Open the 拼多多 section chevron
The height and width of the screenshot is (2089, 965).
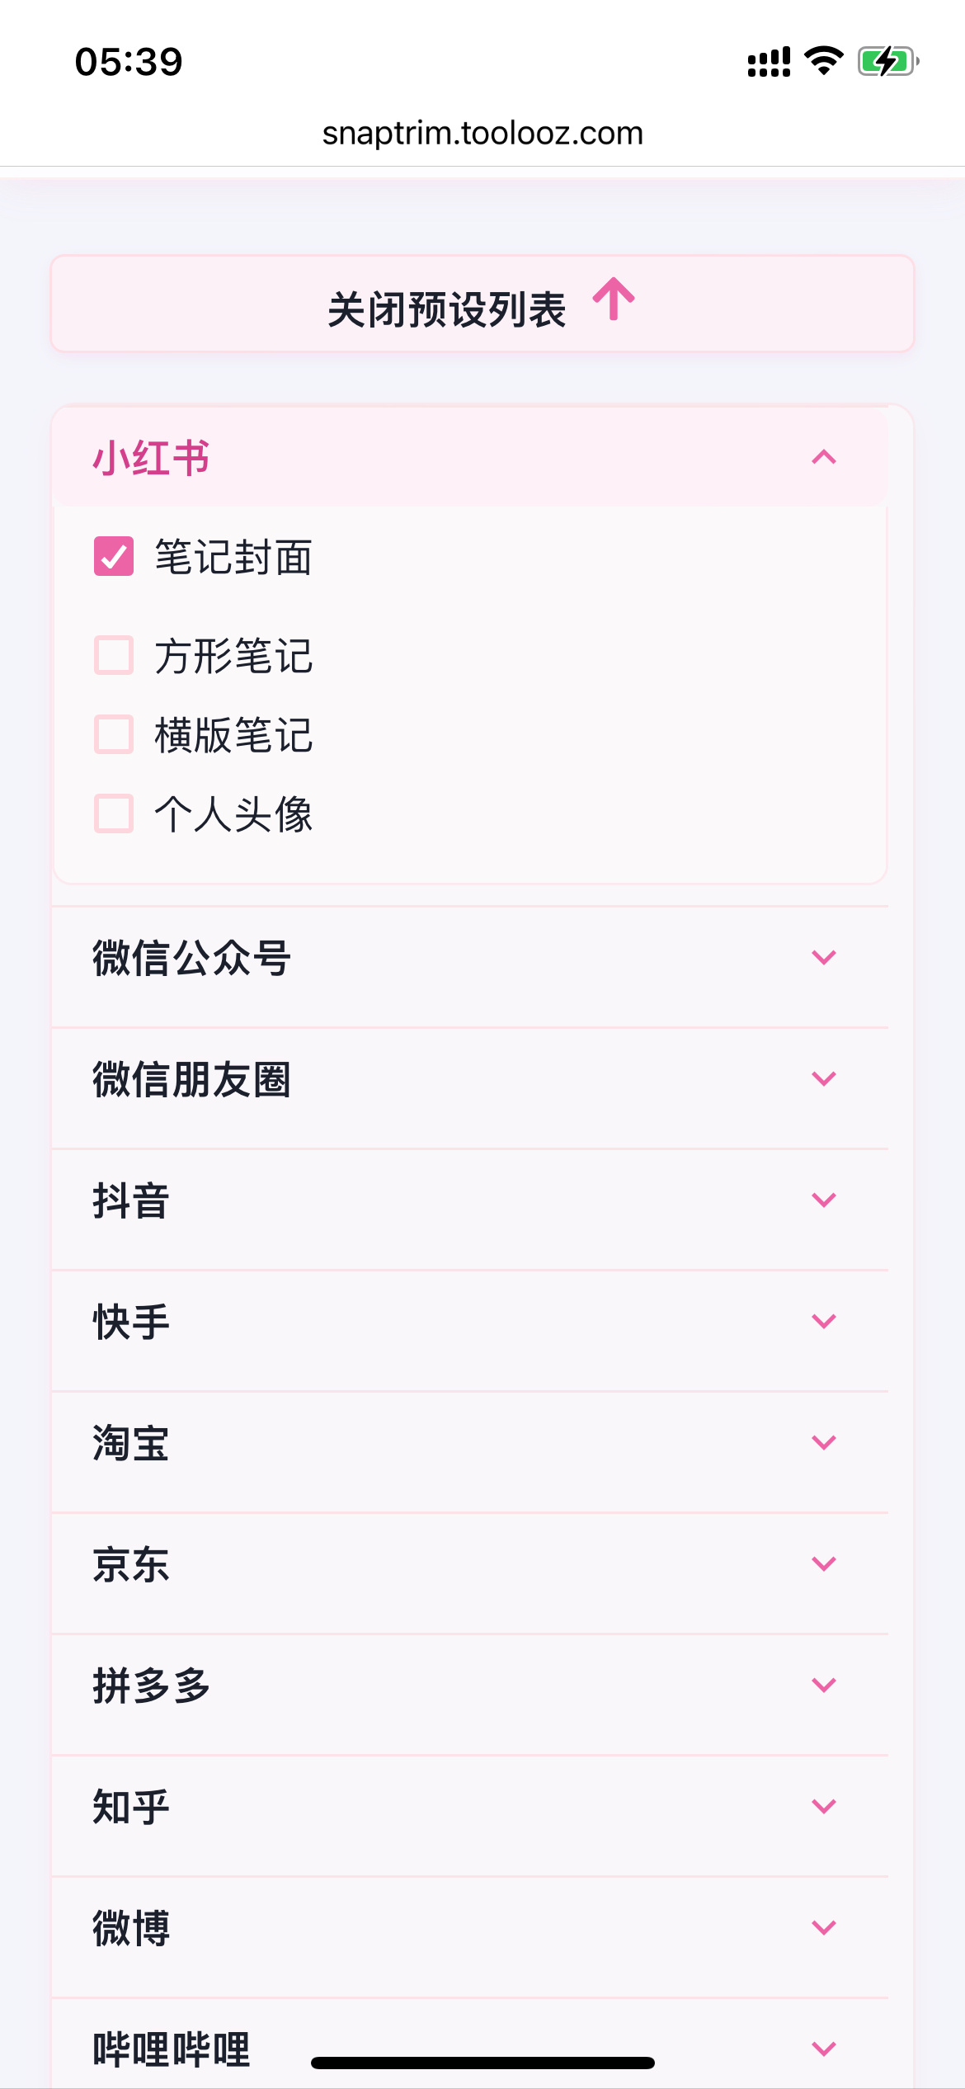tap(824, 1685)
